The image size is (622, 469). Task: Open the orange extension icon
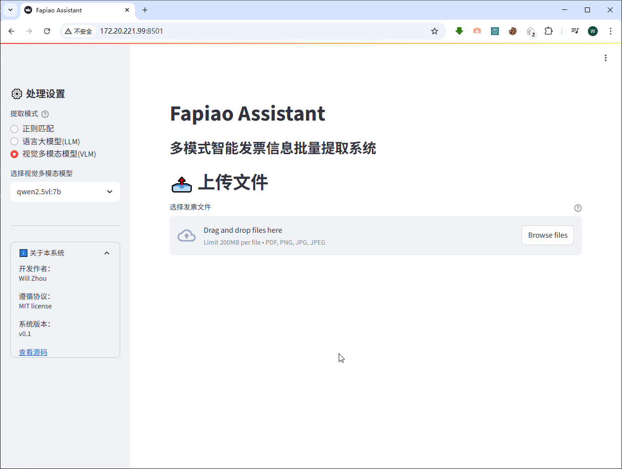click(477, 31)
